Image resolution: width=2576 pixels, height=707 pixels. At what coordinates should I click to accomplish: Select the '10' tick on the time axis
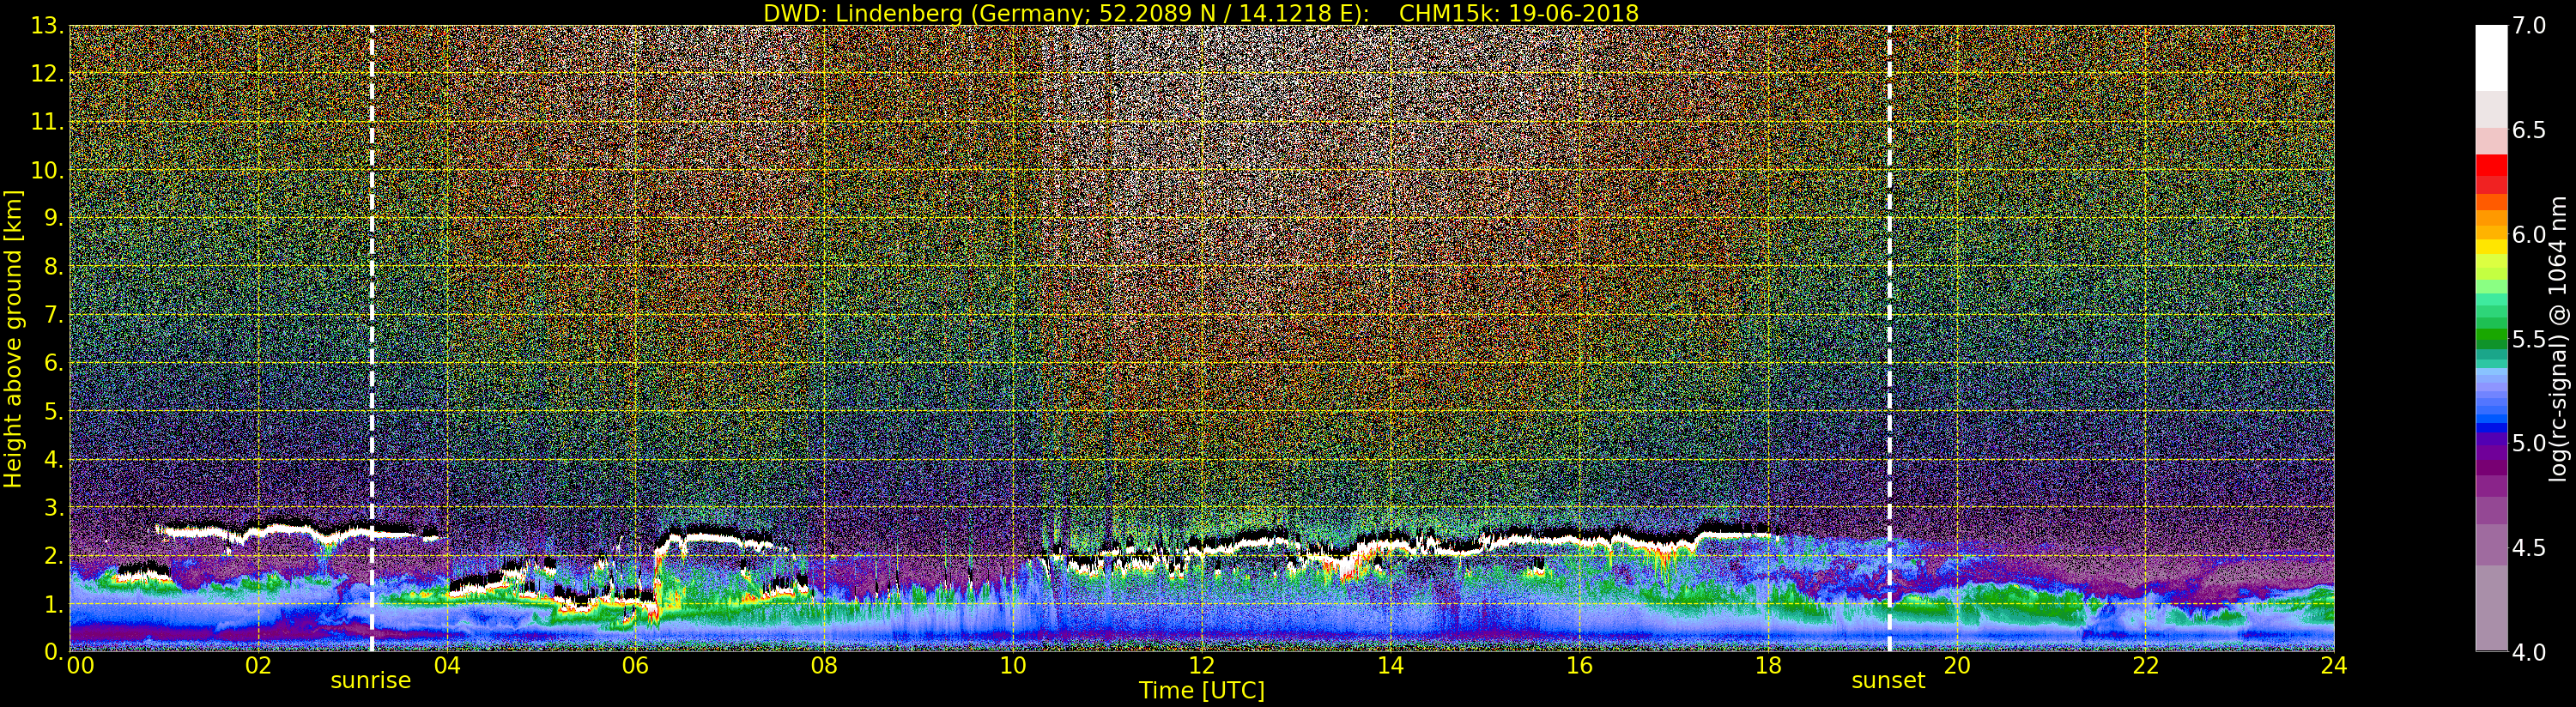coord(1013,666)
